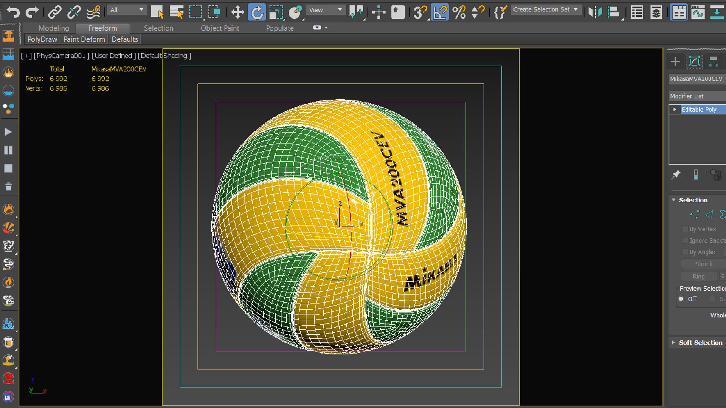Toggle the Angle Snap icon

[440, 12]
